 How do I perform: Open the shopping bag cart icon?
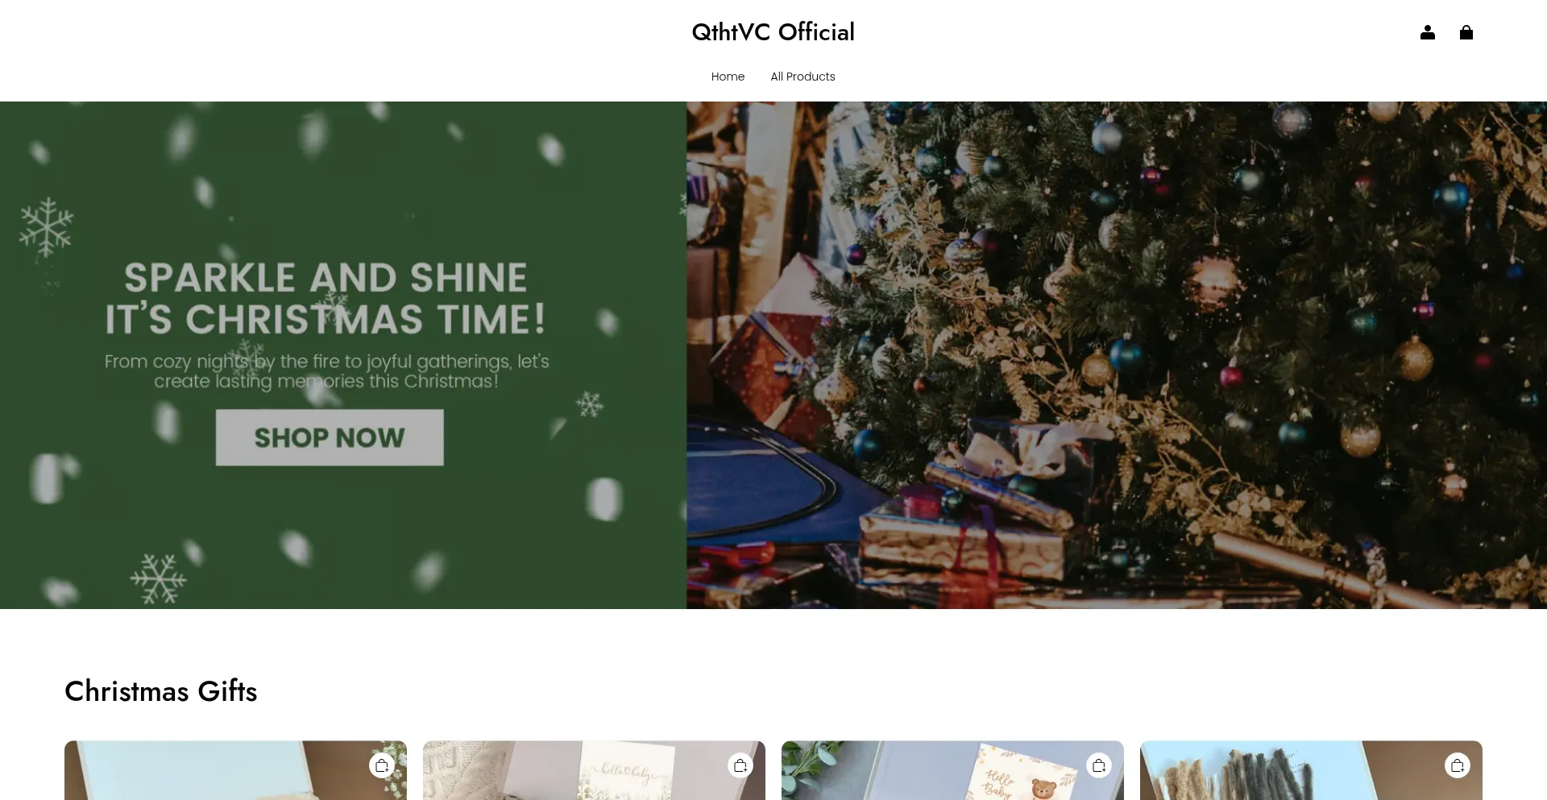point(1466,32)
